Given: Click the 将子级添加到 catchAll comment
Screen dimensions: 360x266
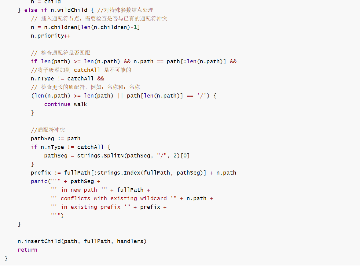Looking at the screenshot, I should tap(81, 70).
